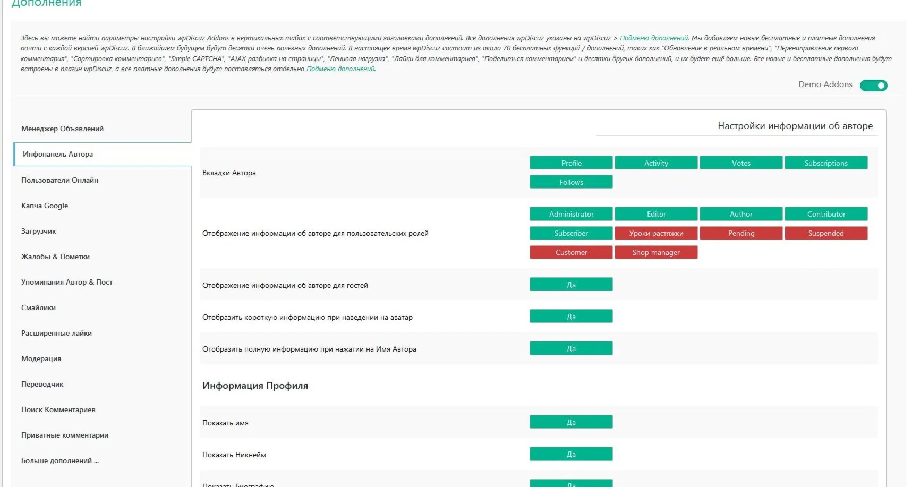Open the Менеджер Объявлений tab

pyautogui.click(x=62, y=129)
